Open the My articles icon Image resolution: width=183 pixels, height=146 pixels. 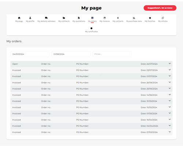[x=163, y=18]
